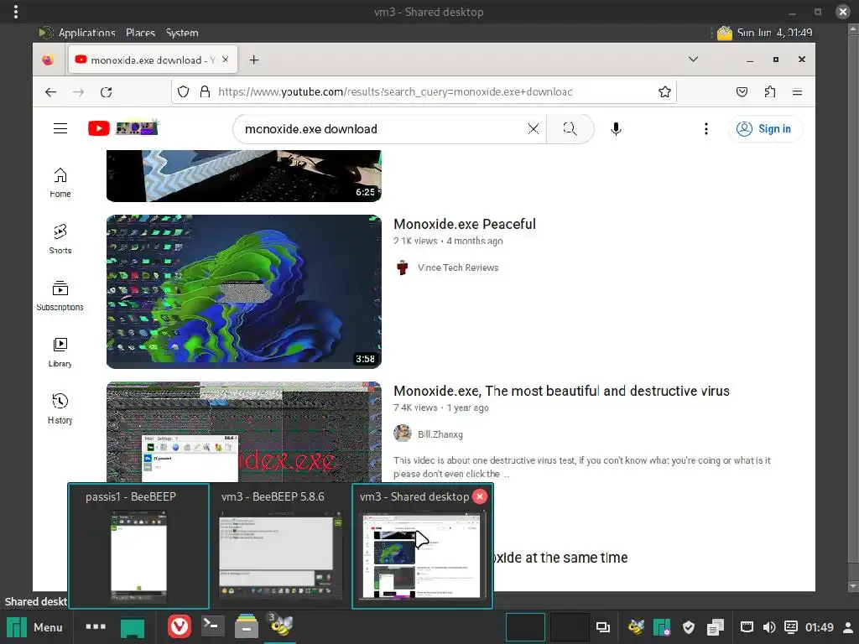Open YouTube settings three-dot menu
Screen dimensions: 859x644
(706, 128)
